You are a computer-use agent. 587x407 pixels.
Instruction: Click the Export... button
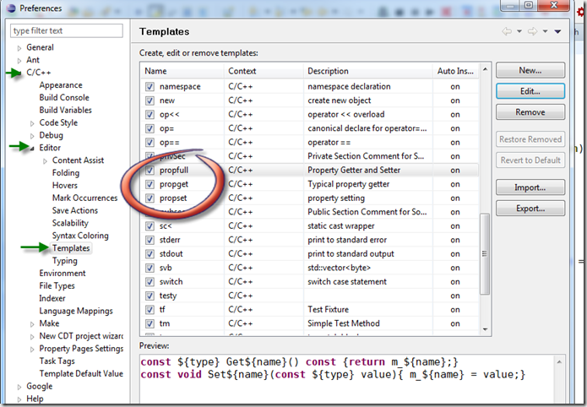[x=530, y=208]
